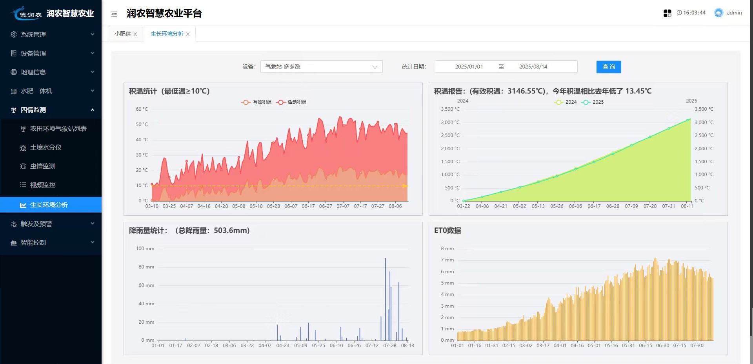Click the grid layout icon near the clock
Viewport: 753px width, 364px height.
point(667,13)
